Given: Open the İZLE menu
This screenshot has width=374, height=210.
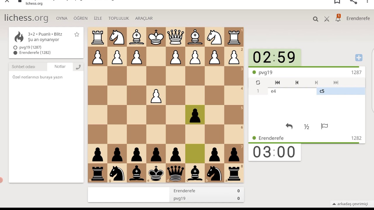Looking at the screenshot, I should point(98,18).
